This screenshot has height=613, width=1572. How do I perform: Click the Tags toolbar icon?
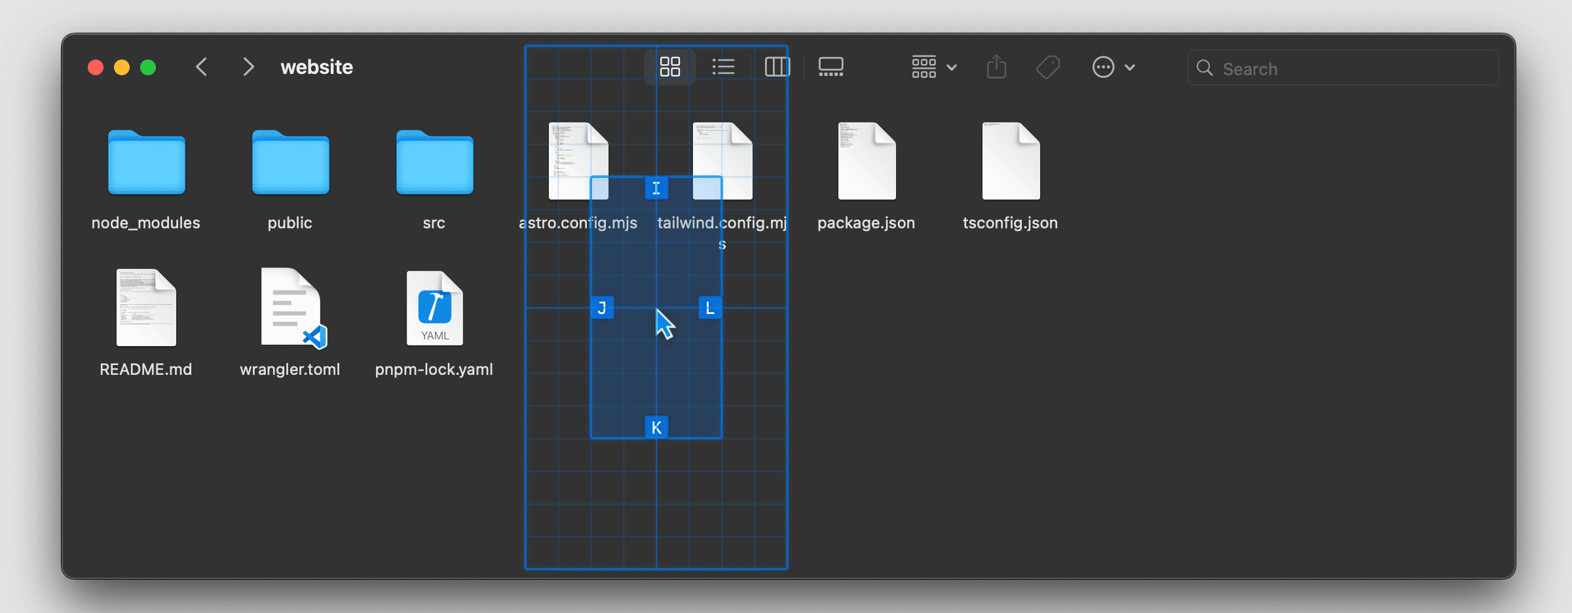1048,67
